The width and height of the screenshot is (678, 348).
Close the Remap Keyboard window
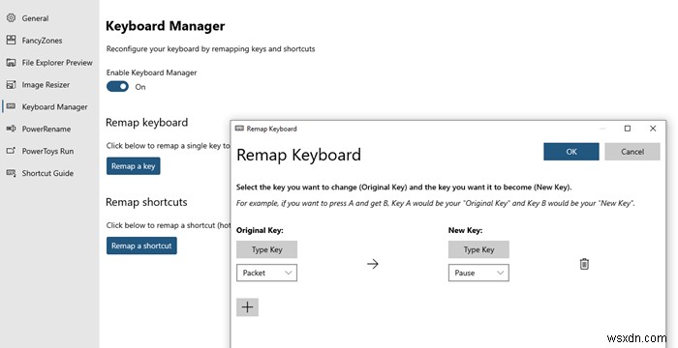tap(653, 129)
